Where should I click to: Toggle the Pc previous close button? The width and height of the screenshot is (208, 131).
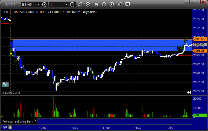[5, 85]
